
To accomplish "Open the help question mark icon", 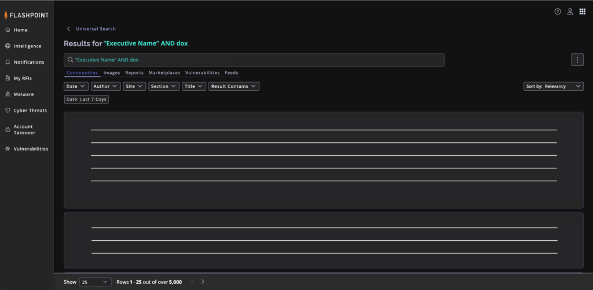I will pos(558,12).
